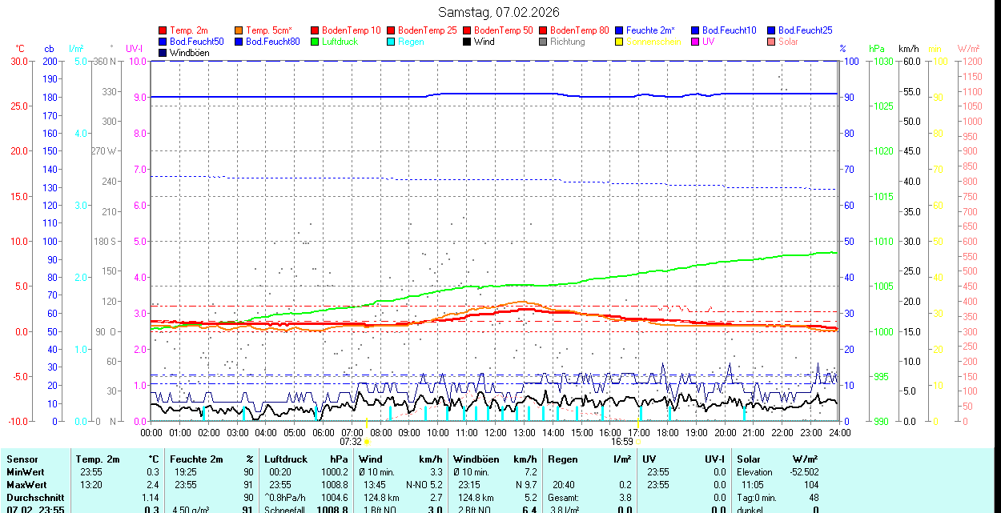
Task: Click the orange Temp. 5cm legend square
Action: point(239,30)
